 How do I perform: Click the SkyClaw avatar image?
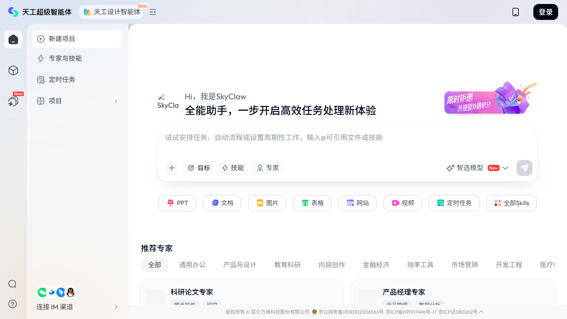point(168,101)
